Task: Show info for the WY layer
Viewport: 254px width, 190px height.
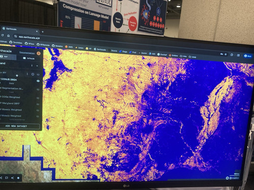Action: (x=33, y=74)
